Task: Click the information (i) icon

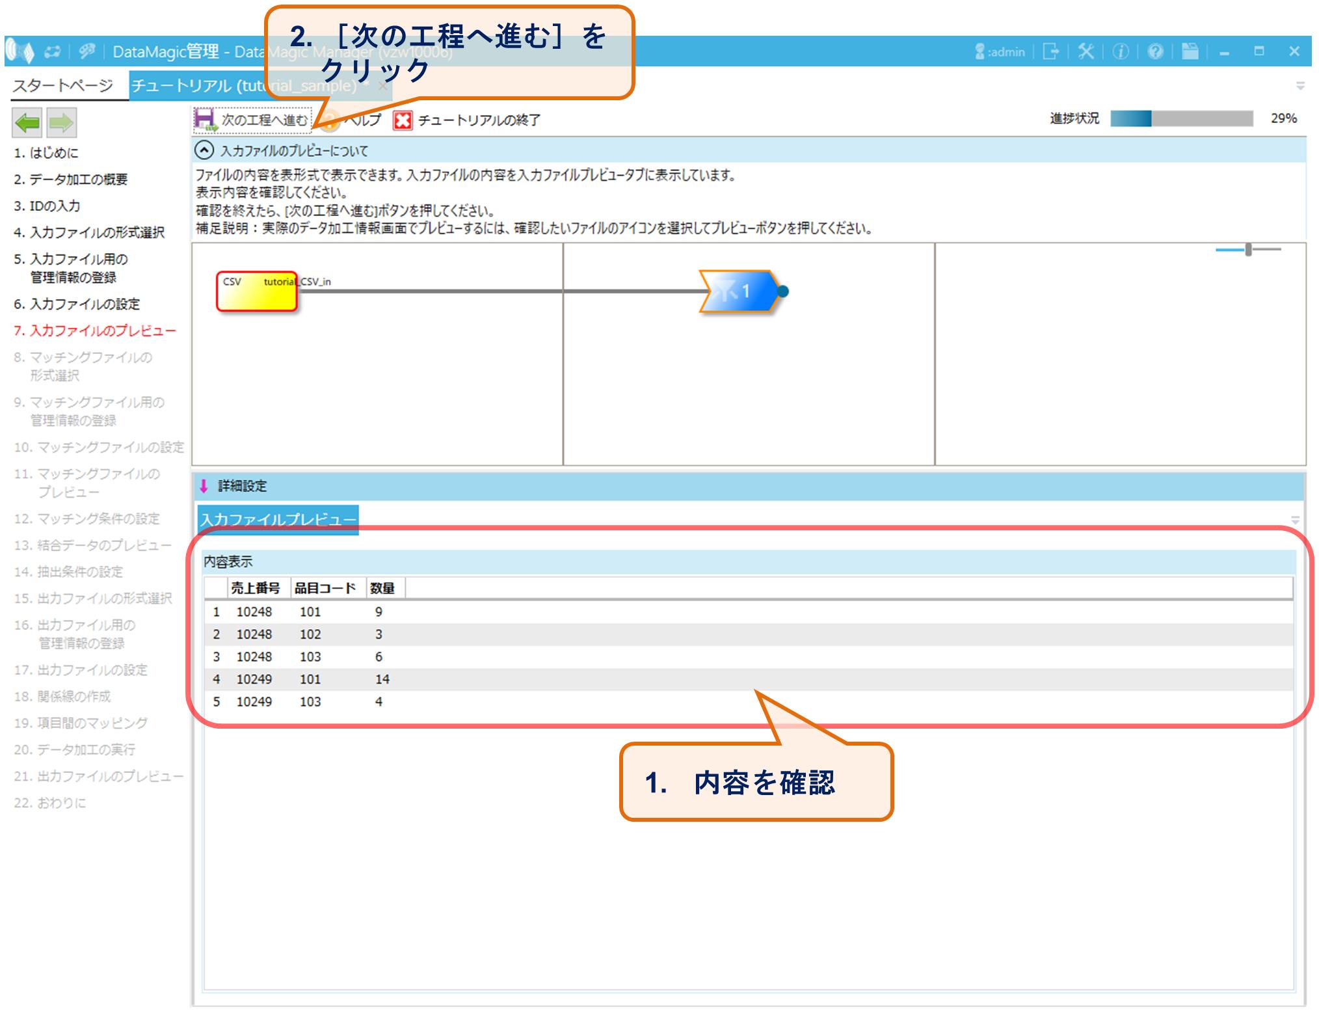Action: (1120, 51)
